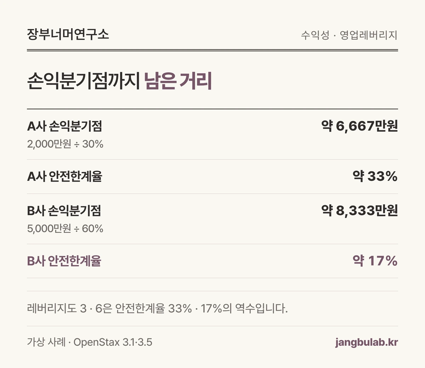The image size is (425, 368).
Task: Click the 2,000만원 ÷ 30% formula text
Action: coord(65,144)
